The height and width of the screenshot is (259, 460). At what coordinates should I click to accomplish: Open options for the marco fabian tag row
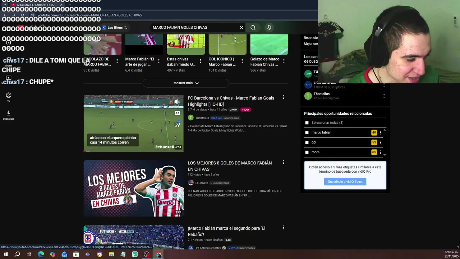(x=380, y=132)
